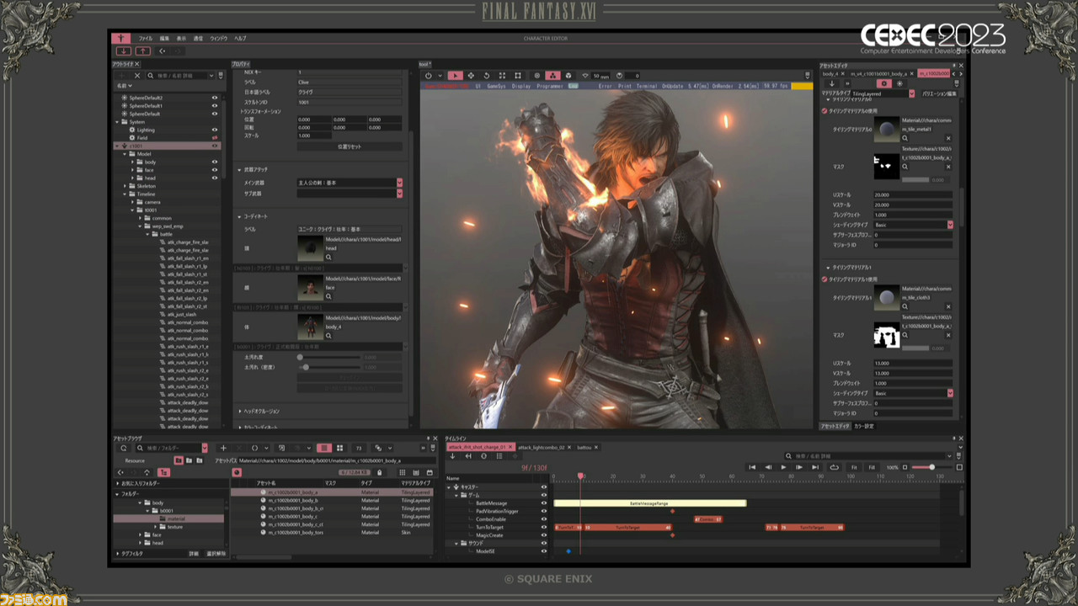1078x606 pixels.
Task: Click the scale tool in viewport toolbar
Action: click(x=502, y=76)
